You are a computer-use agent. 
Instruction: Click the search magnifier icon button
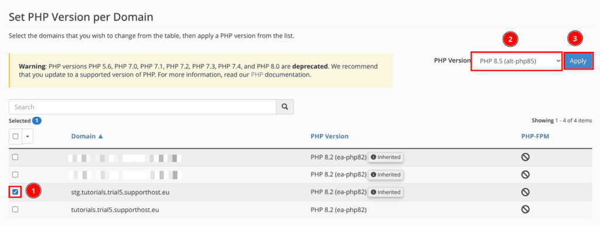[x=285, y=107]
